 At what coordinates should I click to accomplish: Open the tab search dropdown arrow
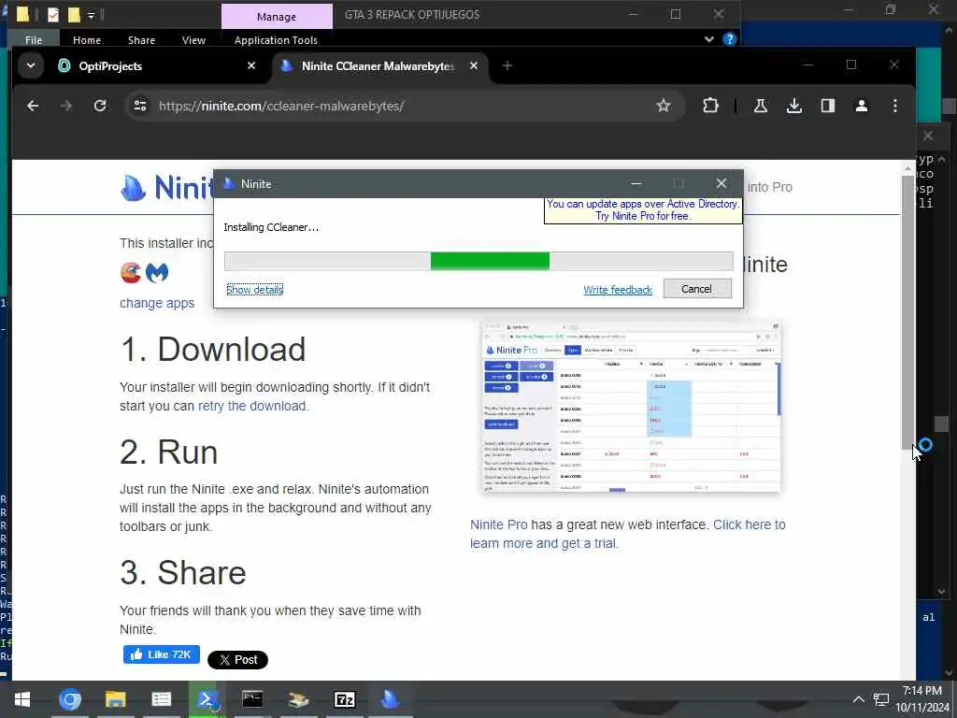pos(31,65)
